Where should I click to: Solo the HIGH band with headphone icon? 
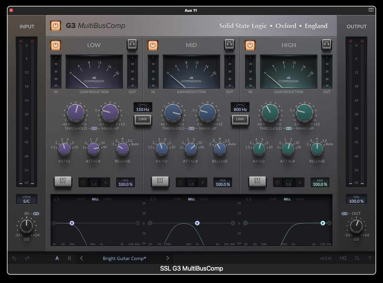click(326, 45)
